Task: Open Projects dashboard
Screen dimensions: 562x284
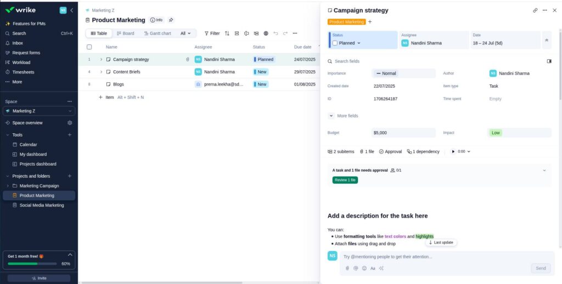Action: tap(38, 164)
